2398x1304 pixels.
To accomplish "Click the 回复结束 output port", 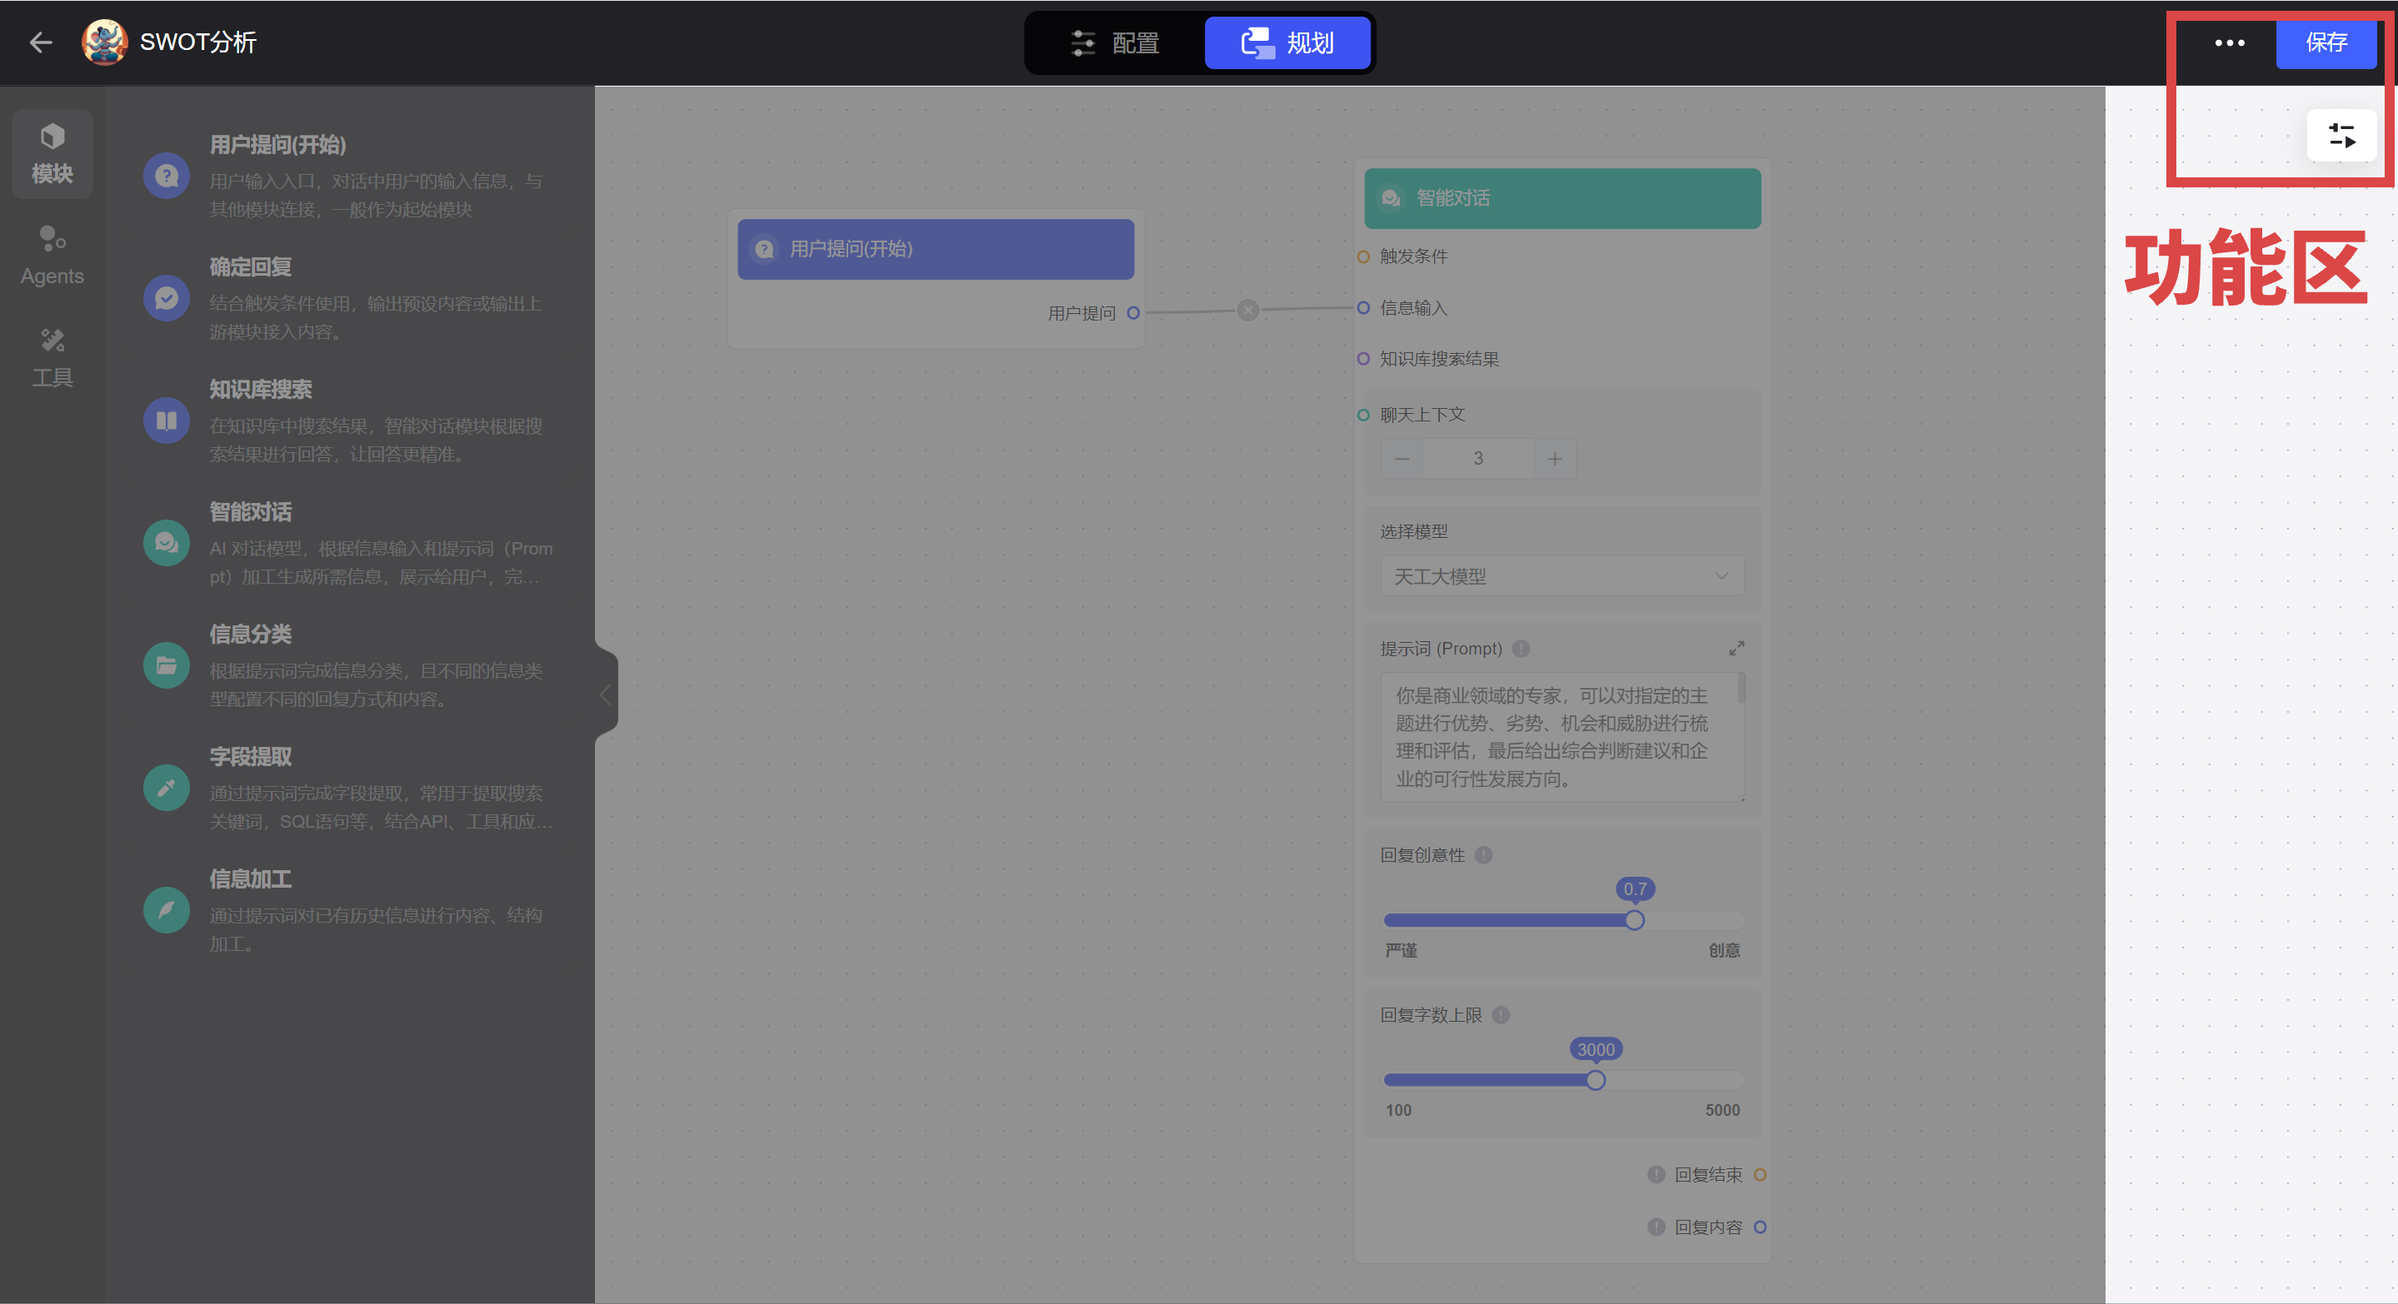I will [x=1760, y=1175].
